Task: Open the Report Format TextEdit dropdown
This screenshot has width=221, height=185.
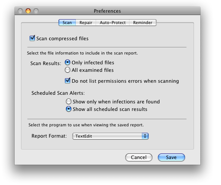Action: point(110,136)
